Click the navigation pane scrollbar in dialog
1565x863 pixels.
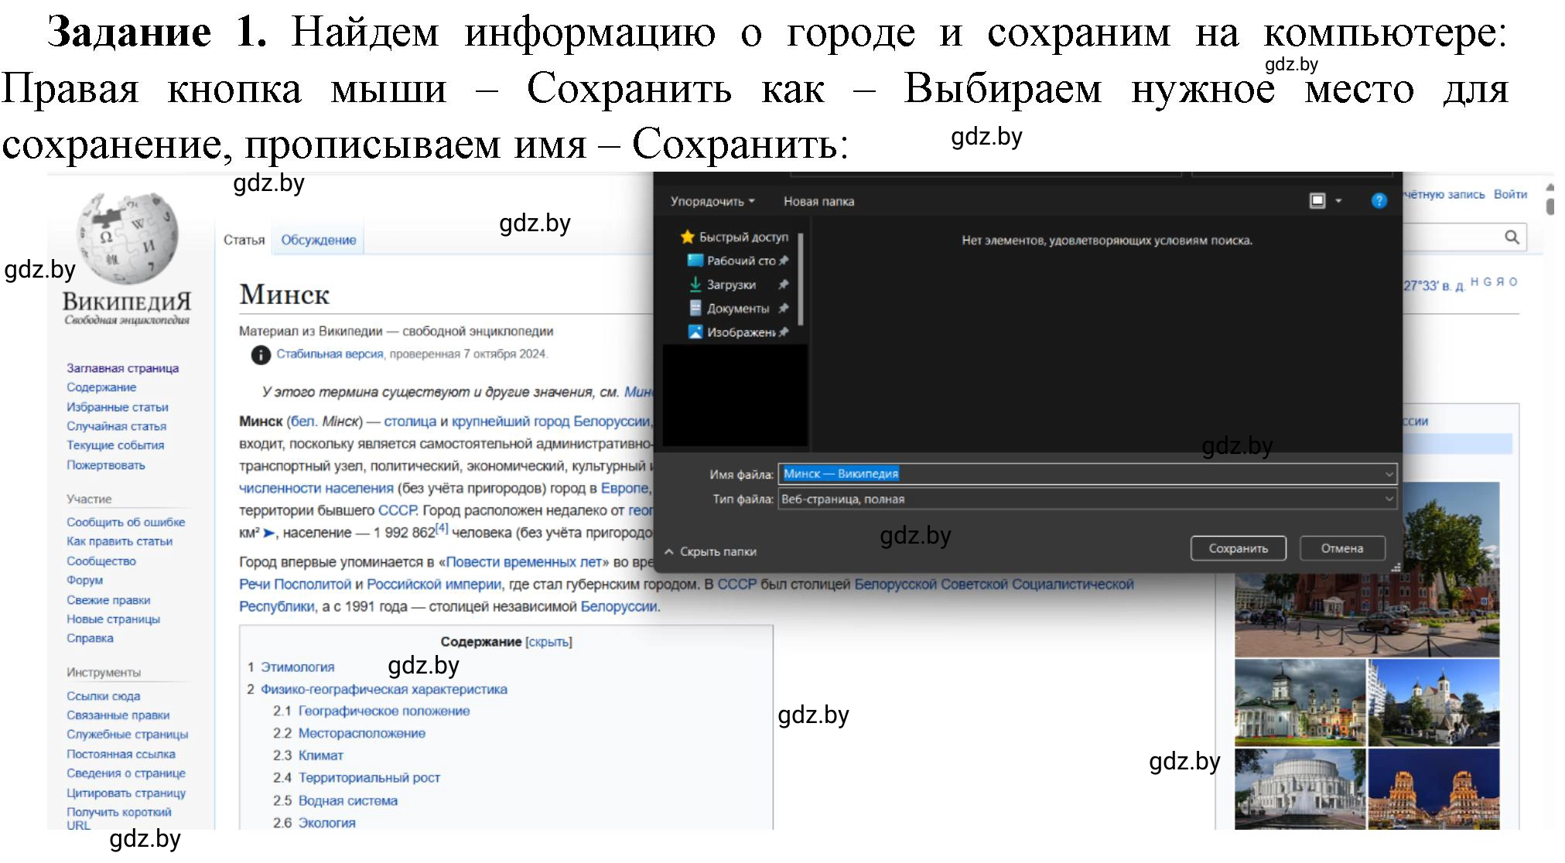pos(801,279)
